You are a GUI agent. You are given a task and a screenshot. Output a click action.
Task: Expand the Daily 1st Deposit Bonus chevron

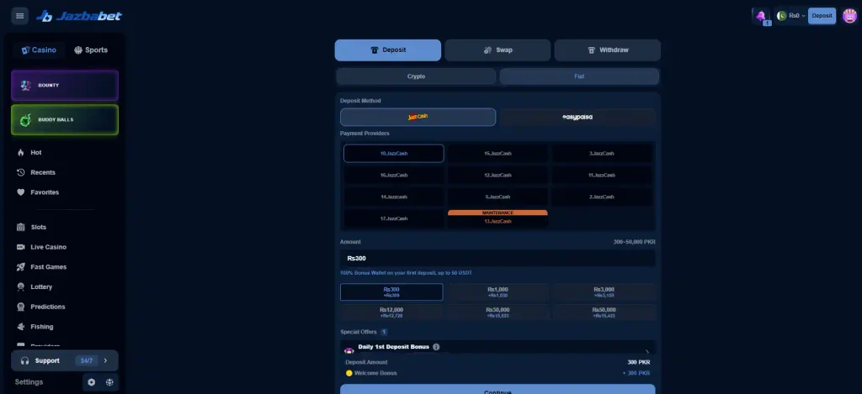coord(647,352)
